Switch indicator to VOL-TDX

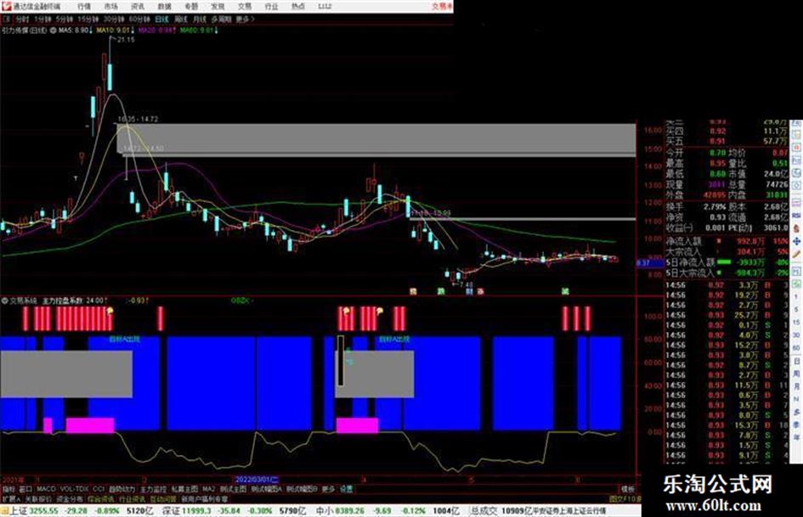[74, 489]
